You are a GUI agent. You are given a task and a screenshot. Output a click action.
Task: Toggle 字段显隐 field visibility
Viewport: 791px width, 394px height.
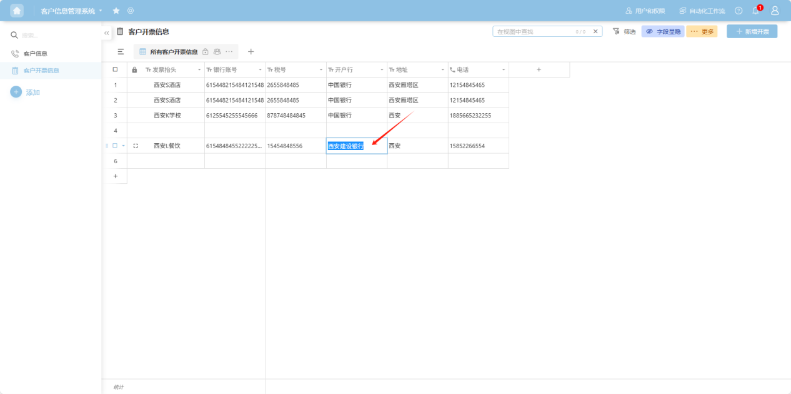click(x=663, y=31)
